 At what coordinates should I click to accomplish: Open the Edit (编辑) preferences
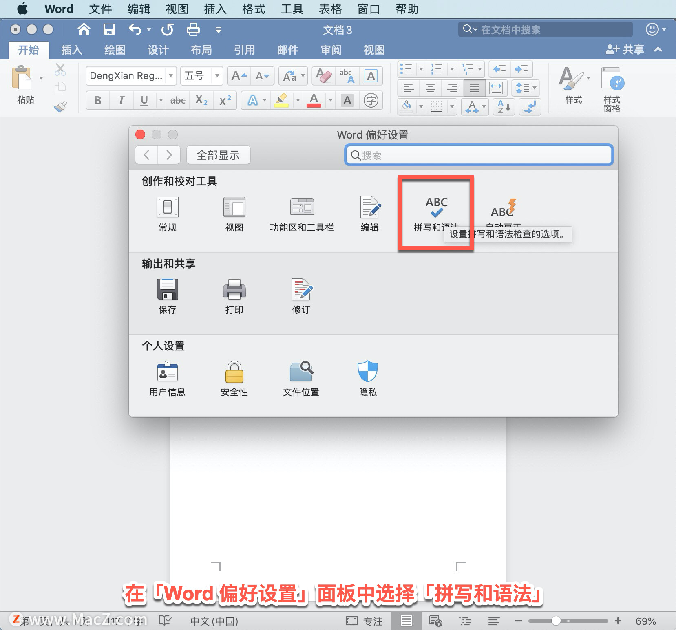[x=370, y=214]
